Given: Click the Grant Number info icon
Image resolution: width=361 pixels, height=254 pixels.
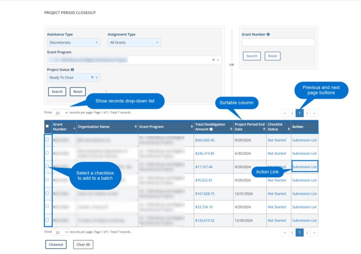Looking at the screenshot, I should [268, 35].
